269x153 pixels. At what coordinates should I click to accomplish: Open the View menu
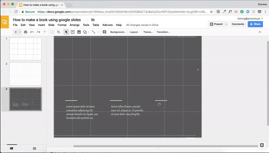coord(32,25)
